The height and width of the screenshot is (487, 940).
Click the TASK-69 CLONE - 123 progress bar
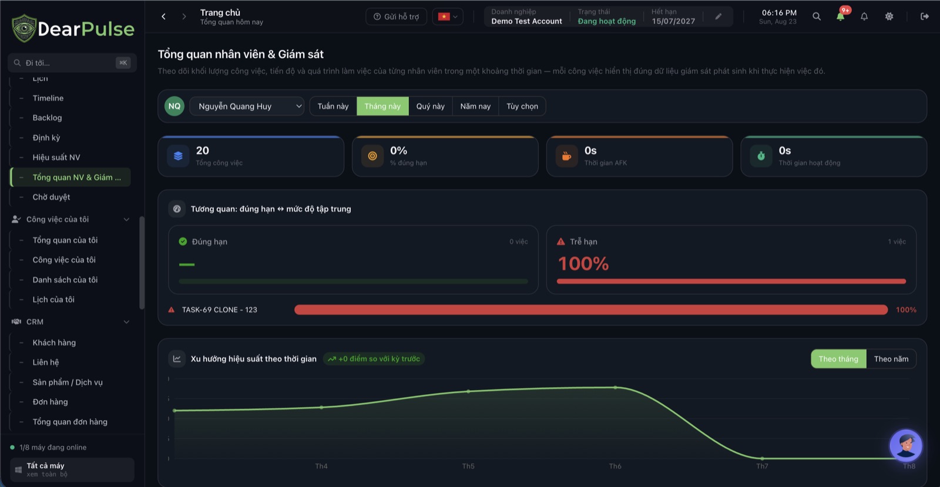(591, 310)
